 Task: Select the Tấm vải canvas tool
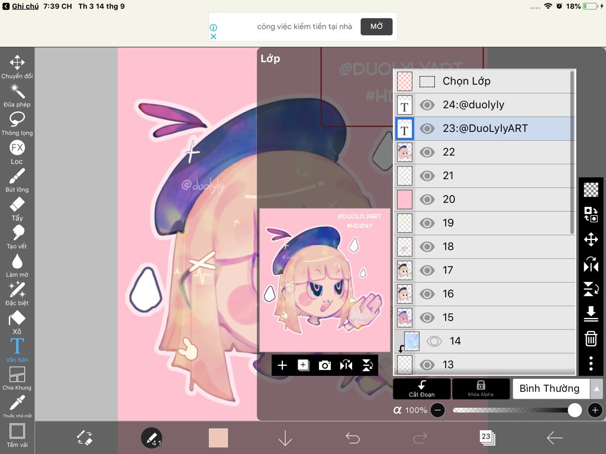(x=17, y=436)
